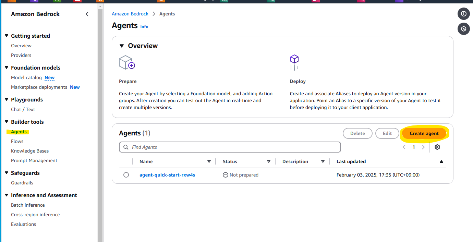Image resolution: width=473 pixels, height=242 pixels.
Task: Click the Create agent button
Action: [x=424, y=133]
